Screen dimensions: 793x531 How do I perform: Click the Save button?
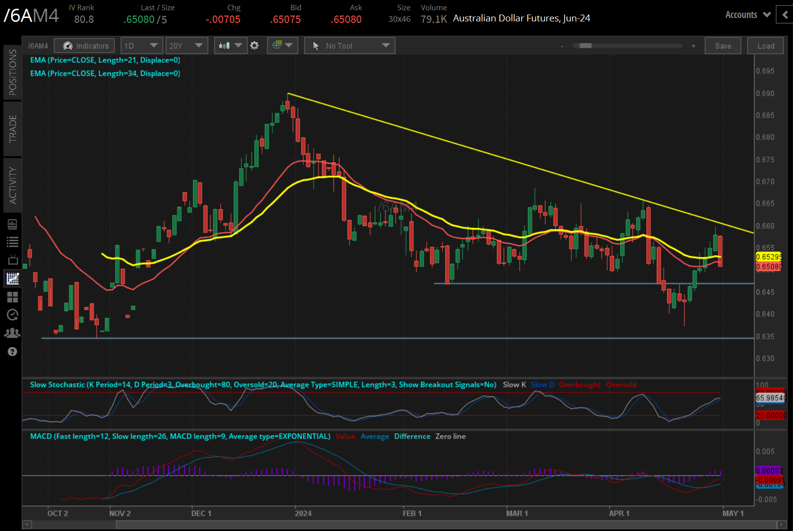(x=723, y=46)
